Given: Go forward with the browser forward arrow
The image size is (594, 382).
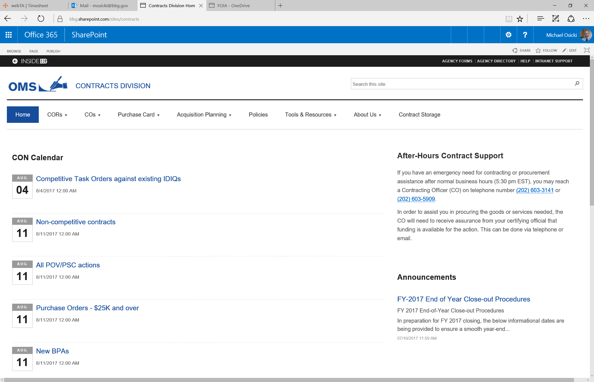Looking at the screenshot, I should pyautogui.click(x=24, y=19).
